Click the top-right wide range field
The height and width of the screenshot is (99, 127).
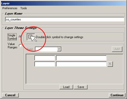tap(81, 58)
